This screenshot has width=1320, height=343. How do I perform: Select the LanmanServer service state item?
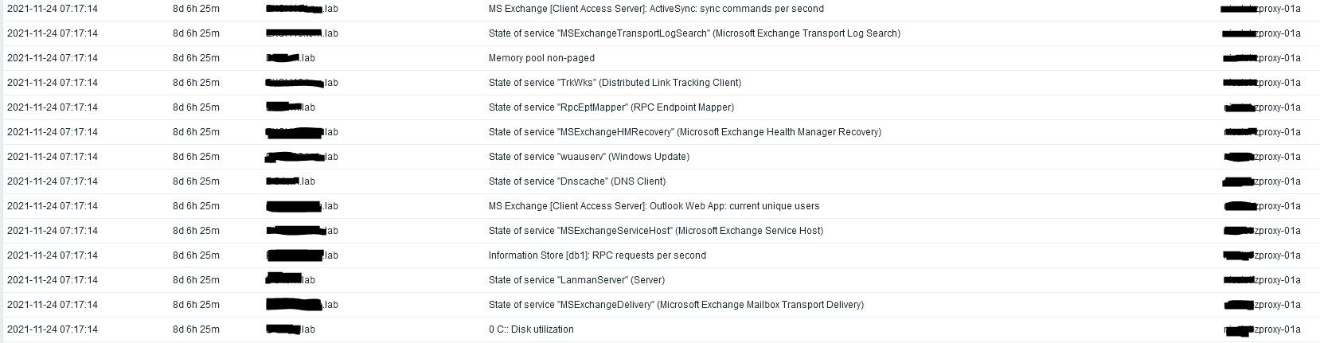(x=576, y=280)
